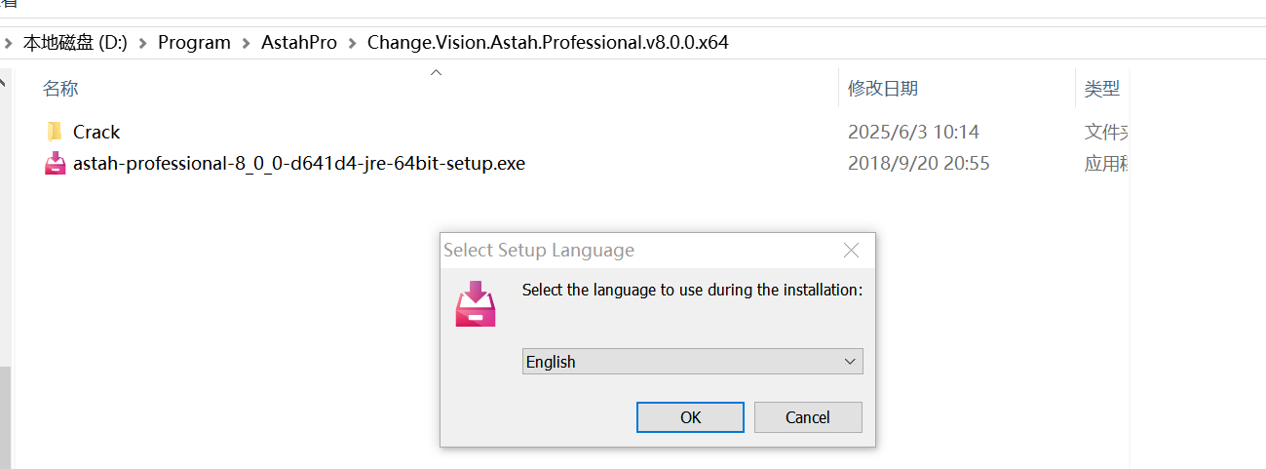Click the astah setup exe file icon
This screenshot has height=469, width=1266.
55,164
